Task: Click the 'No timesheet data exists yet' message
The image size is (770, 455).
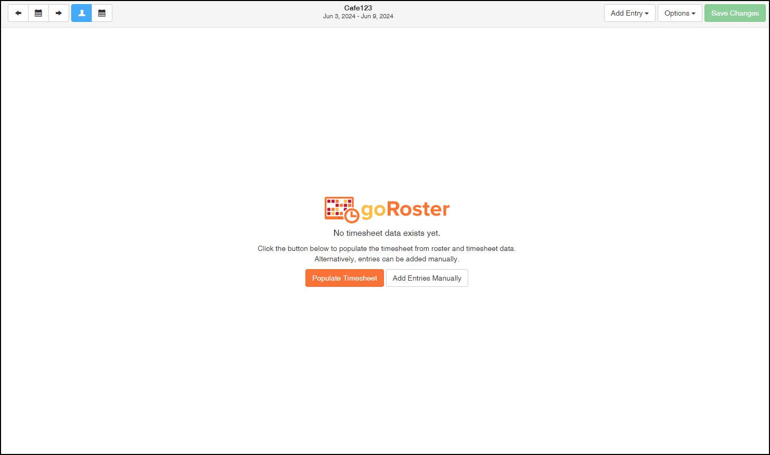Action: [x=387, y=233]
